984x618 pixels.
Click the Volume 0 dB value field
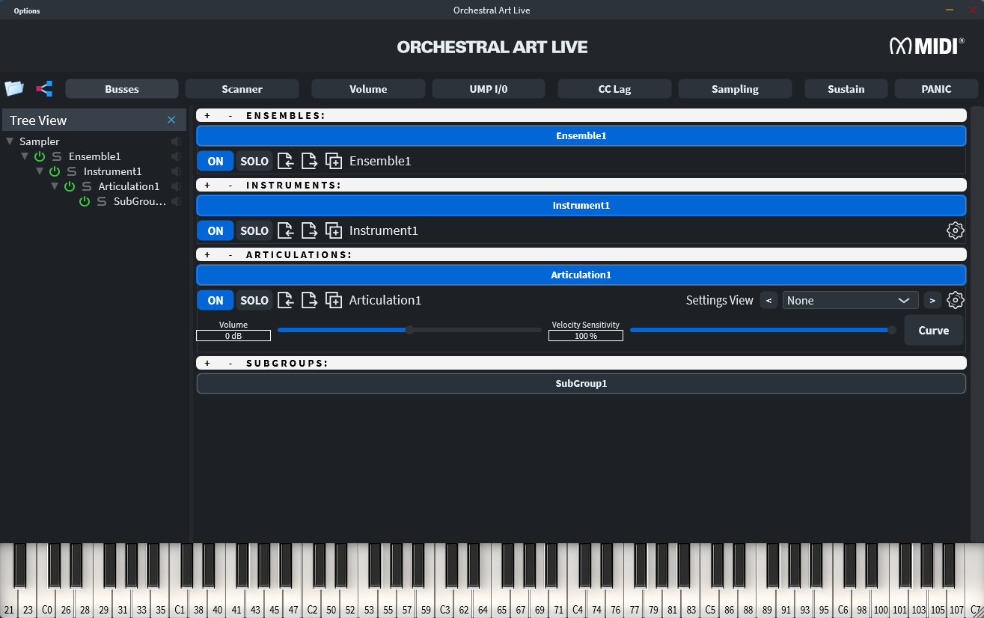(233, 335)
